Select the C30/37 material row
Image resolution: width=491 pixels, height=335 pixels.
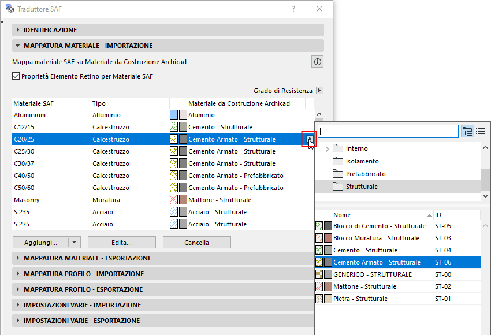tap(163, 163)
